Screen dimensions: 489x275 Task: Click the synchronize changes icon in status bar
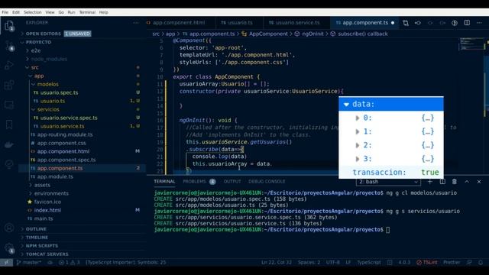click(50, 263)
